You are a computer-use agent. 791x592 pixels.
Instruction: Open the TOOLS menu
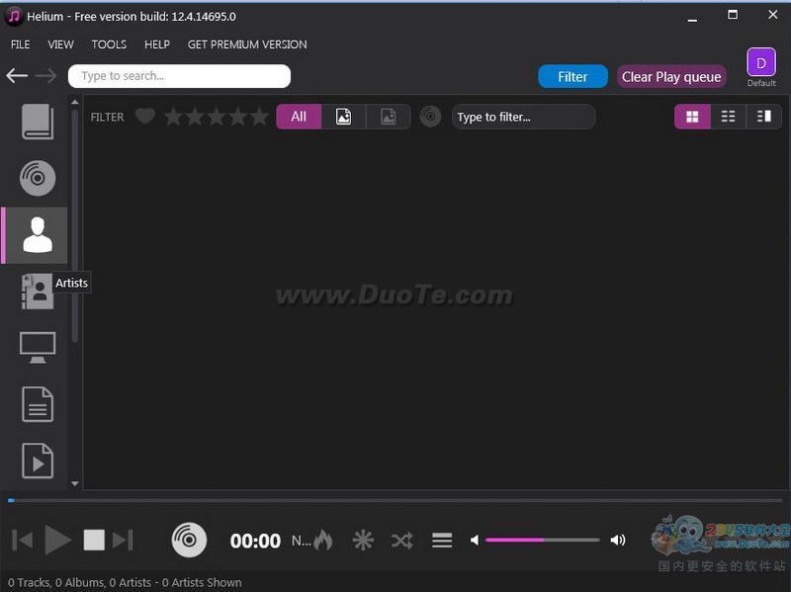[109, 44]
